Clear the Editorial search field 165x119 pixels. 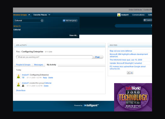[x=42, y=20]
